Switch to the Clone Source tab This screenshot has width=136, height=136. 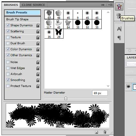coord(33,5)
